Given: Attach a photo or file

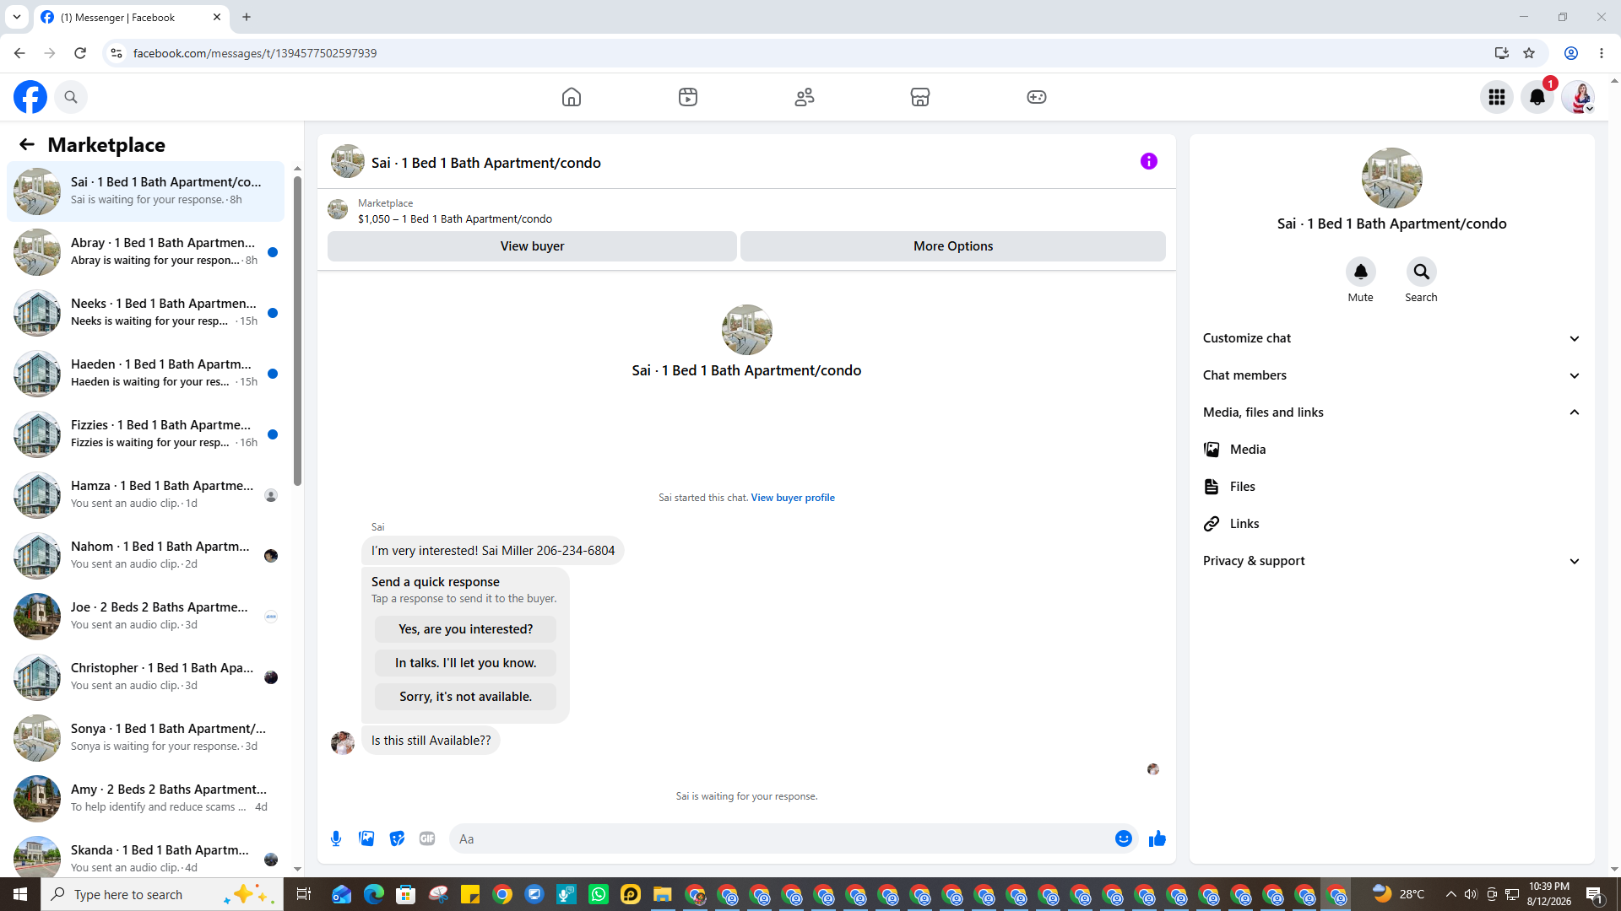Looking at the screenshot, I should coord(366,838).
